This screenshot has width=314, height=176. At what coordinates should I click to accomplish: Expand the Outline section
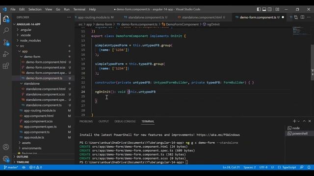coord(22,157)
